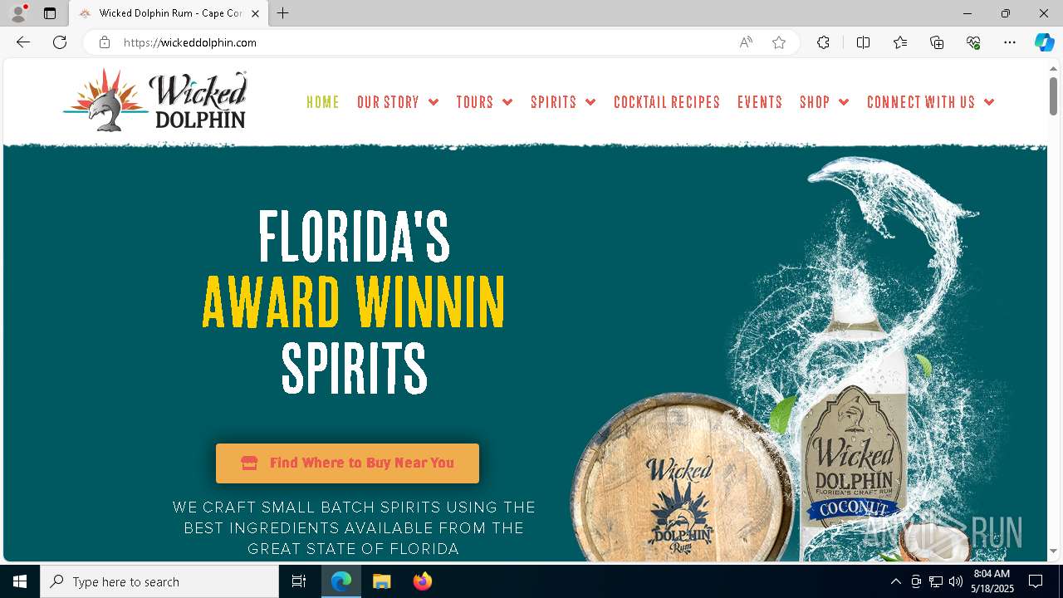Open browser Extensions icon
Viewport: 1063px width, 598px height.
[x=823, y=42]
